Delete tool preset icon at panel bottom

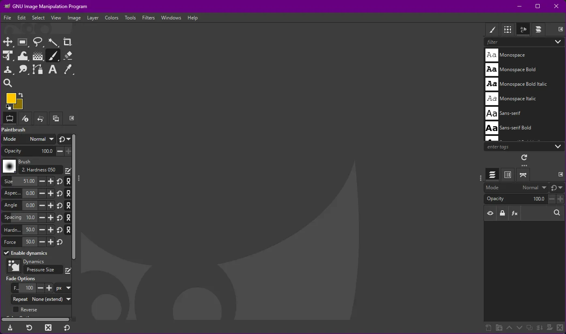click(x=48, y=328)
